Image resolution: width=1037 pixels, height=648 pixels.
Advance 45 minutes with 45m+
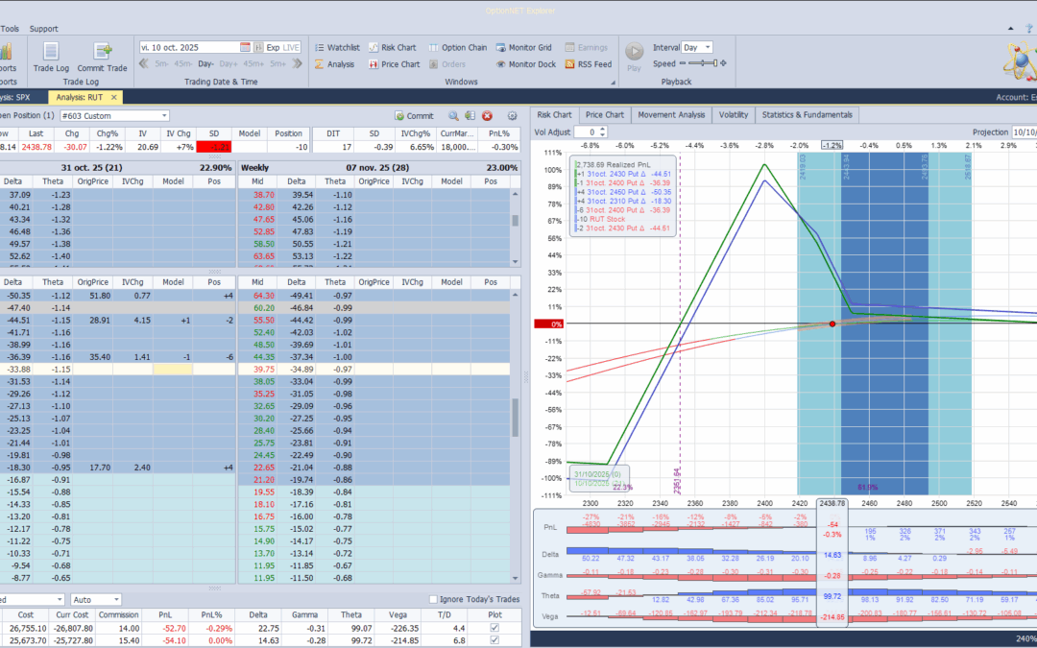click(253, 64)
